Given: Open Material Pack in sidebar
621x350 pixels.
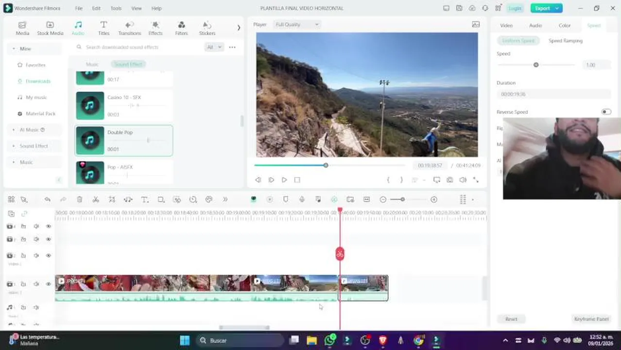Looking at the screenshot, I should (x=40, y=113).
